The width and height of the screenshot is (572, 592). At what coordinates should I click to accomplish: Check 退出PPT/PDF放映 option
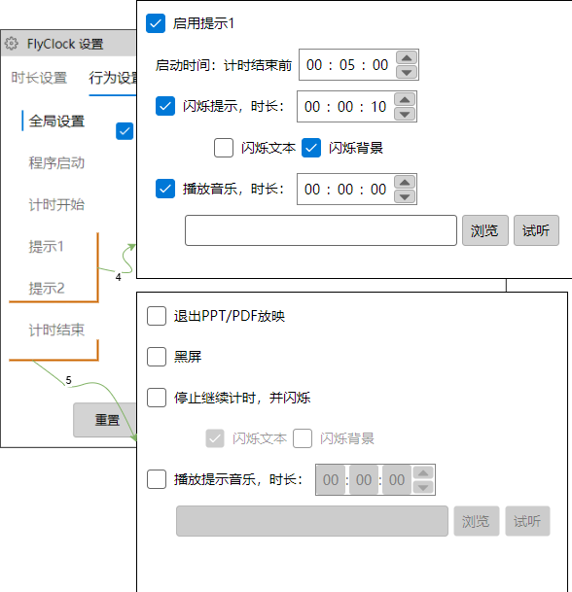point(157,316)
